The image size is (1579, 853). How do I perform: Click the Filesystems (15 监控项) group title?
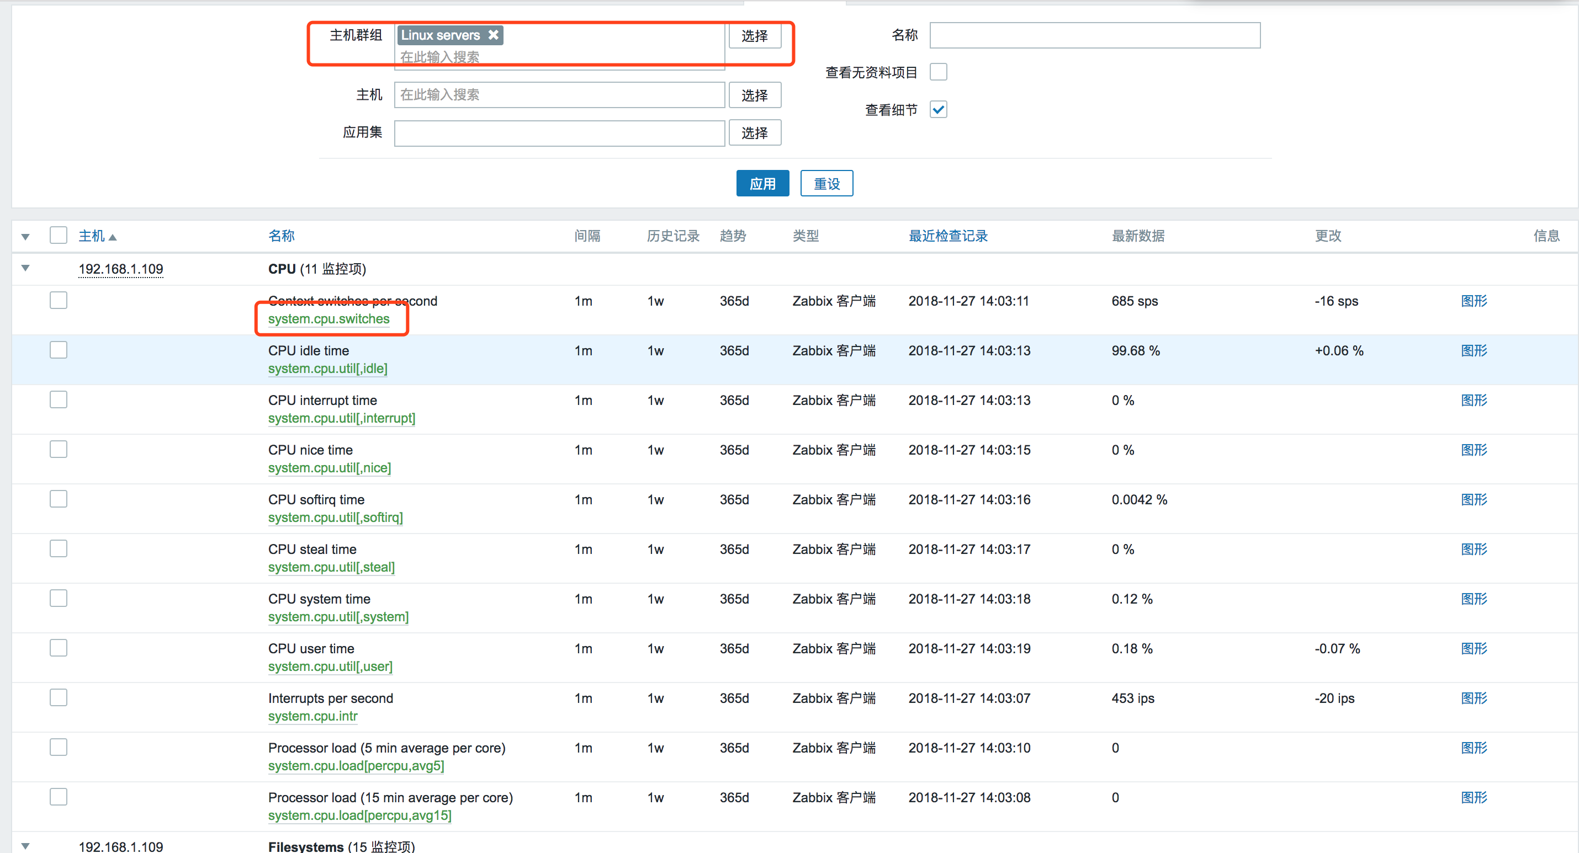pos(341,846)
